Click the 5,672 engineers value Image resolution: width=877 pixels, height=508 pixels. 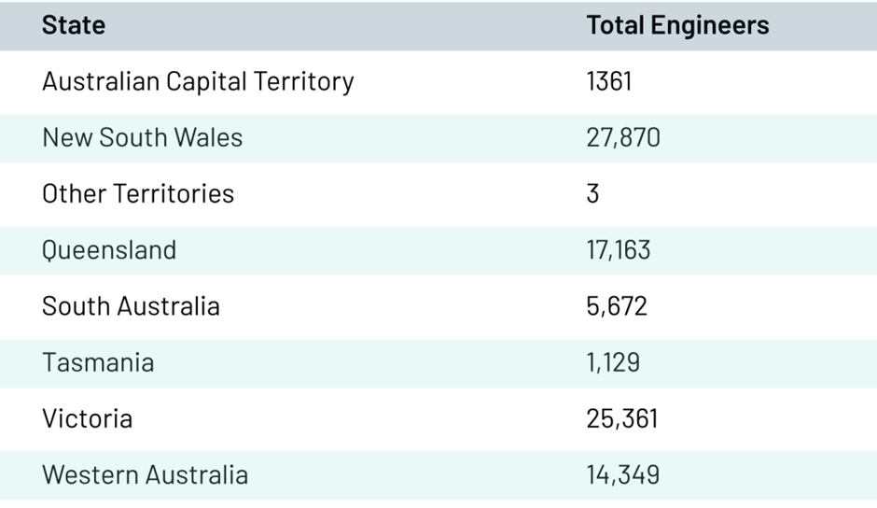click(617, 306)
